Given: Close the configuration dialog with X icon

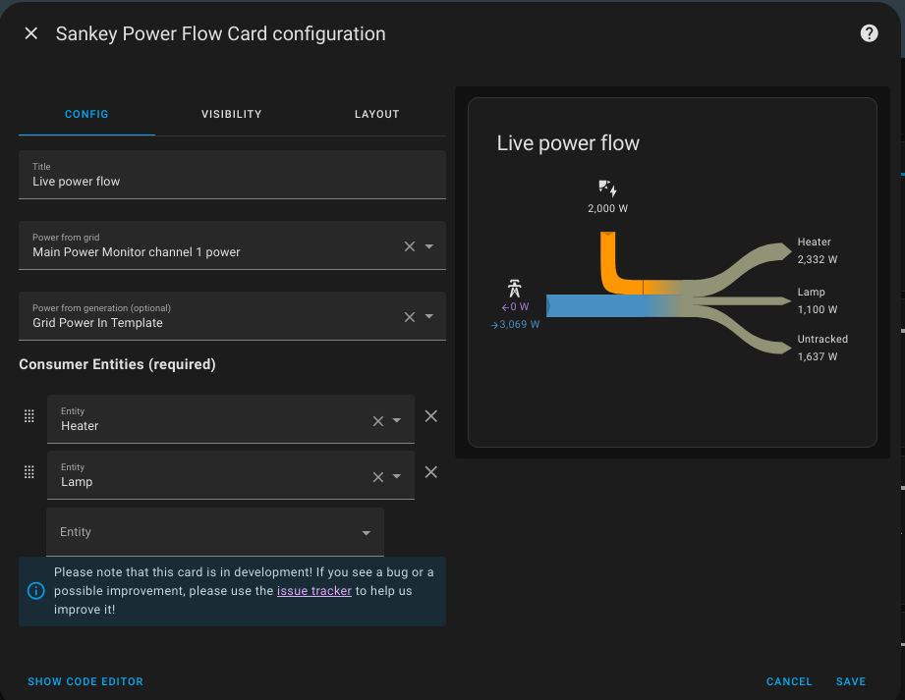Looking at the screenshot, I should tap(30, 32).
